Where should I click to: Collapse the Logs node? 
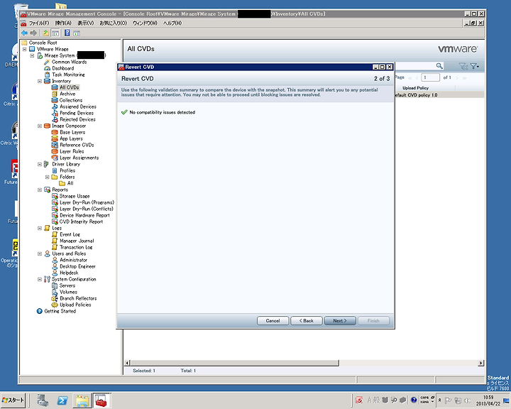click(x=40, y=228)
